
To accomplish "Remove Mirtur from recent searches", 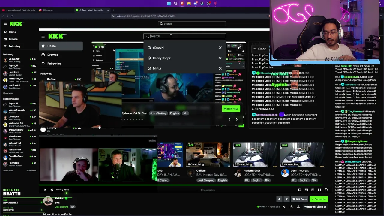I will [220, 68].
